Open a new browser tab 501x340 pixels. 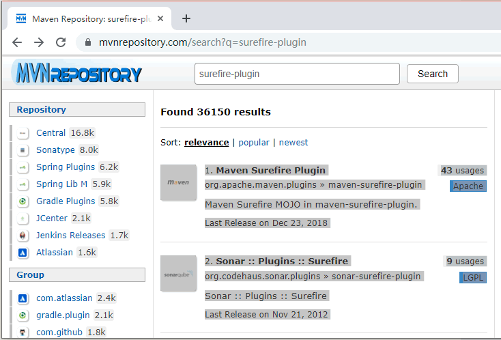186,18
